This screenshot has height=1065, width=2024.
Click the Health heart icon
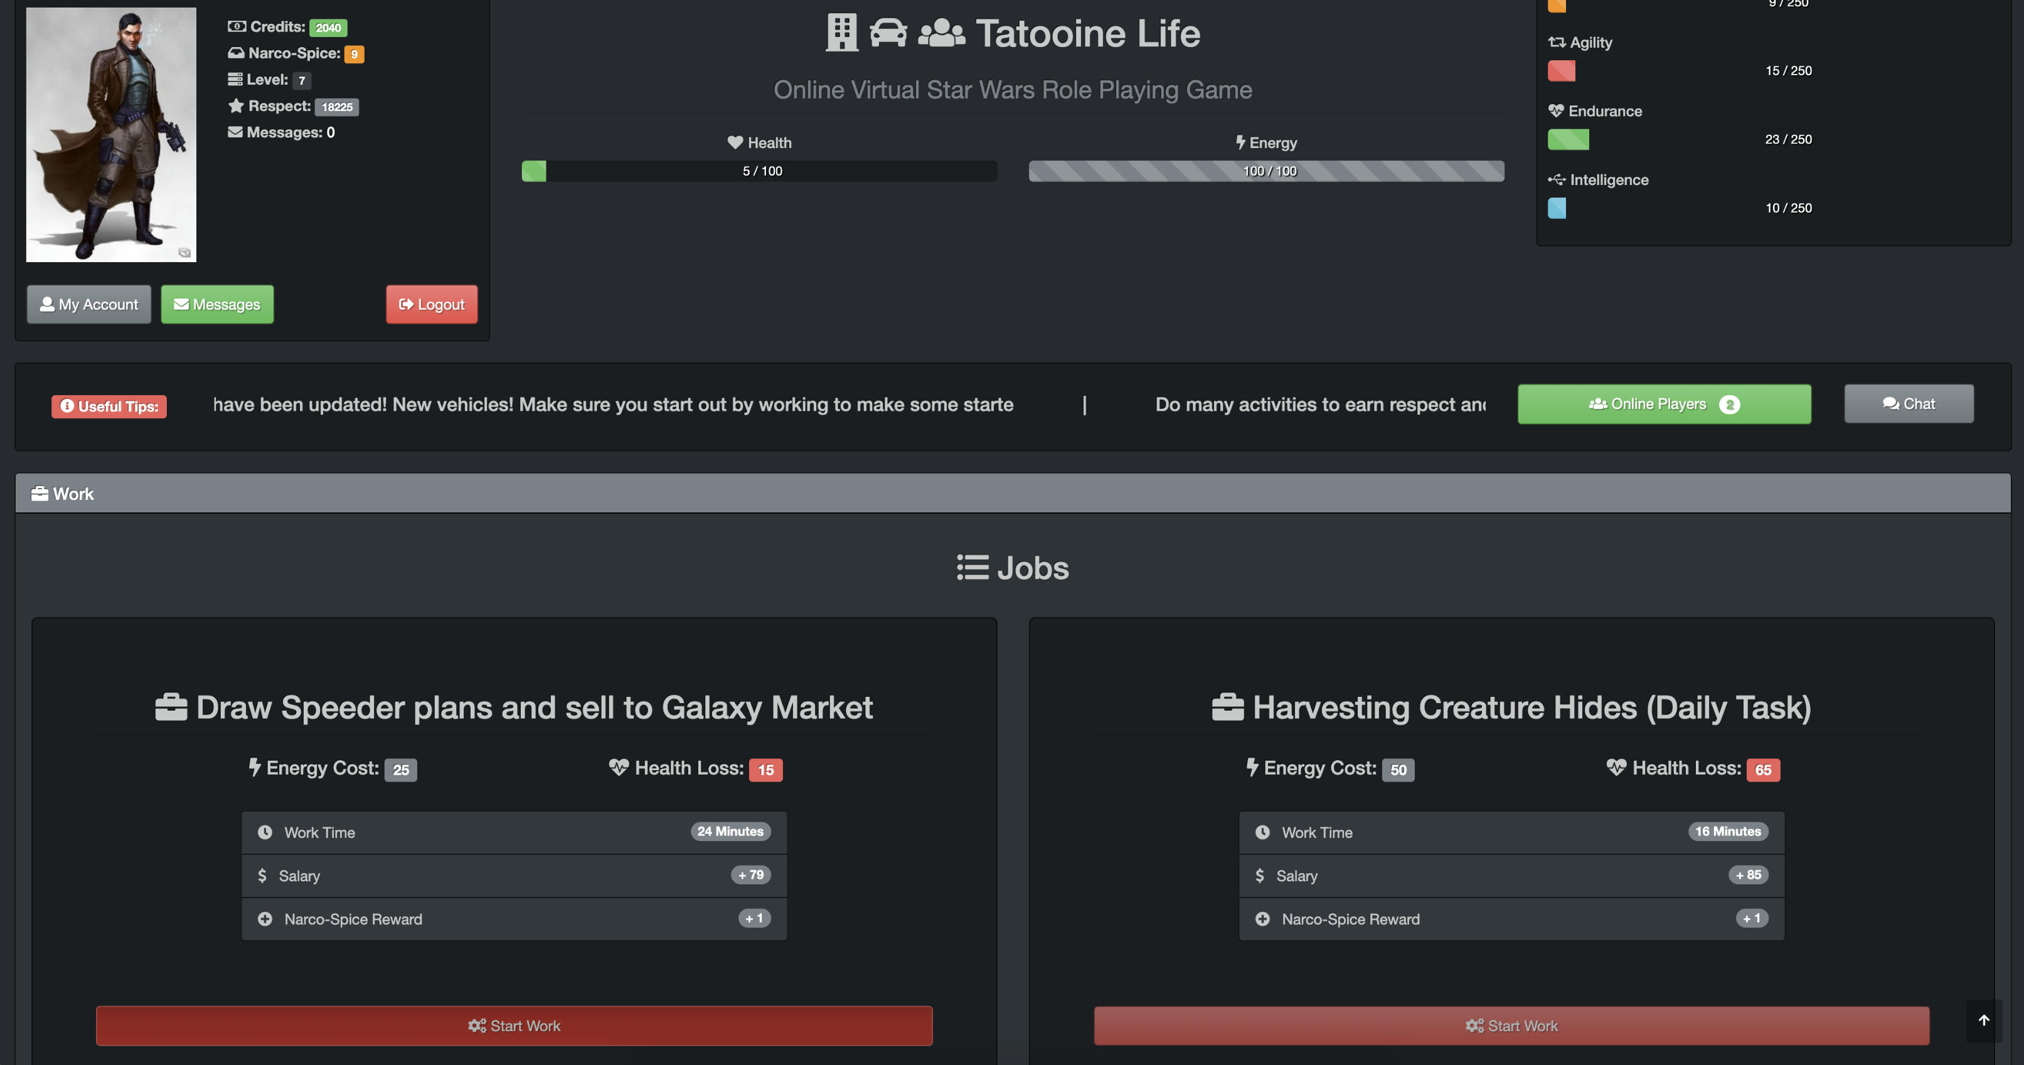pos(735,143)
